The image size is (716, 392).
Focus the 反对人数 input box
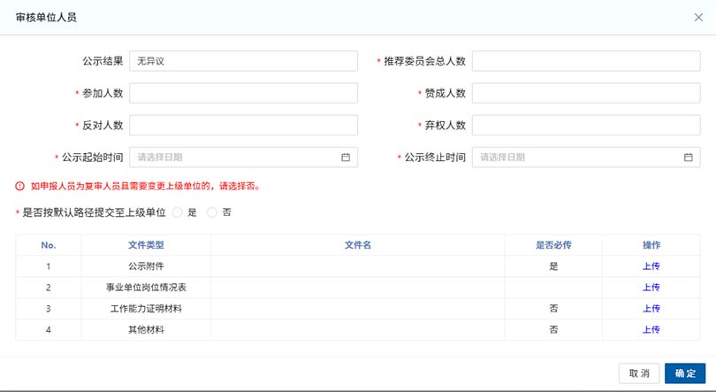pos(243,125)
